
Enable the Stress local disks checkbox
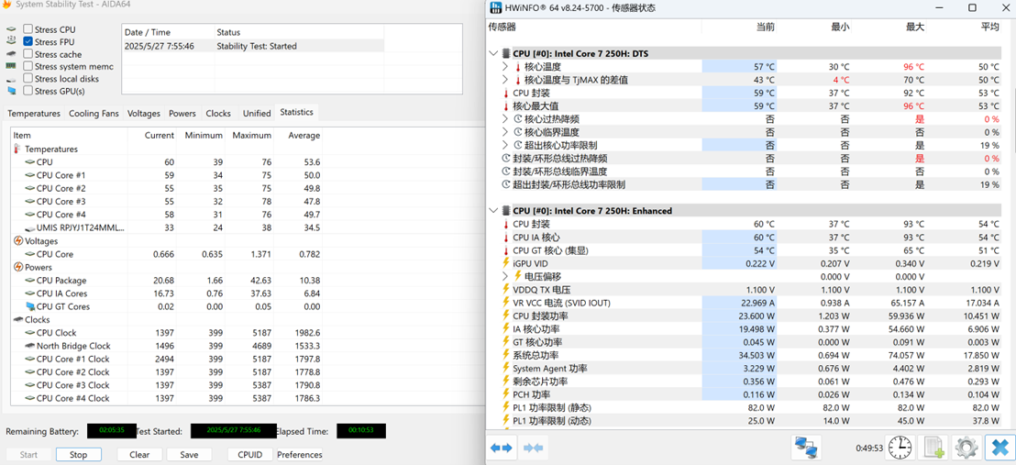coord(28,79)
